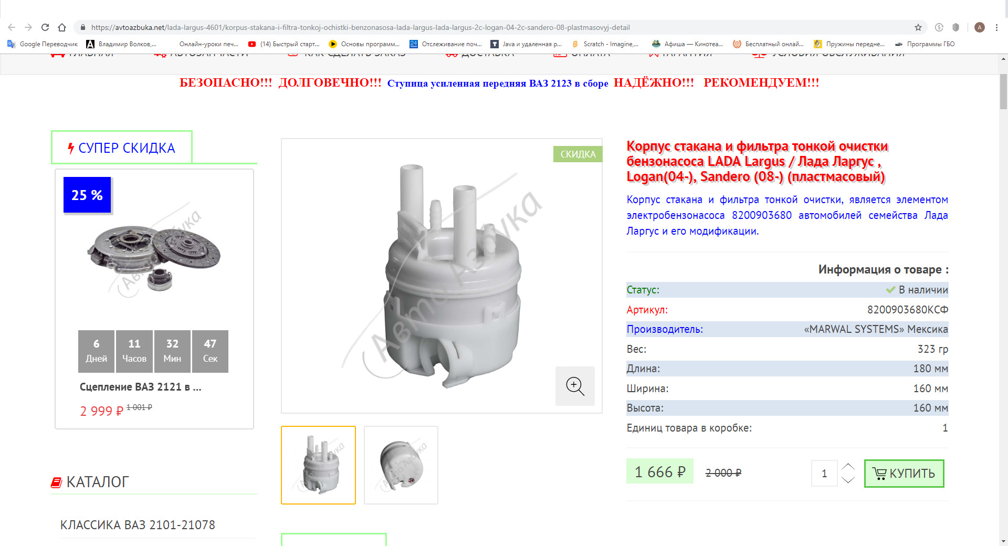Open the Бесплатный онлай... bookmark
The height and width of the screenshot is (546, 1008).
(x=768, y=44)
